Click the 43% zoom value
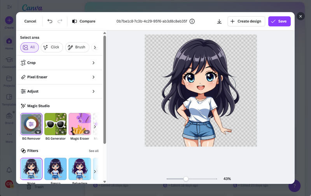The image size is (311, 196). (227, 179)
